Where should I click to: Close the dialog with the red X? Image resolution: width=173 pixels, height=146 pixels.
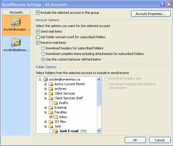click(x=169, y=4)
